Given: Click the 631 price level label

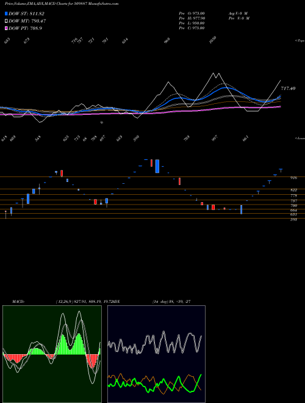Looking at the screenshot, I should point(293,214).
